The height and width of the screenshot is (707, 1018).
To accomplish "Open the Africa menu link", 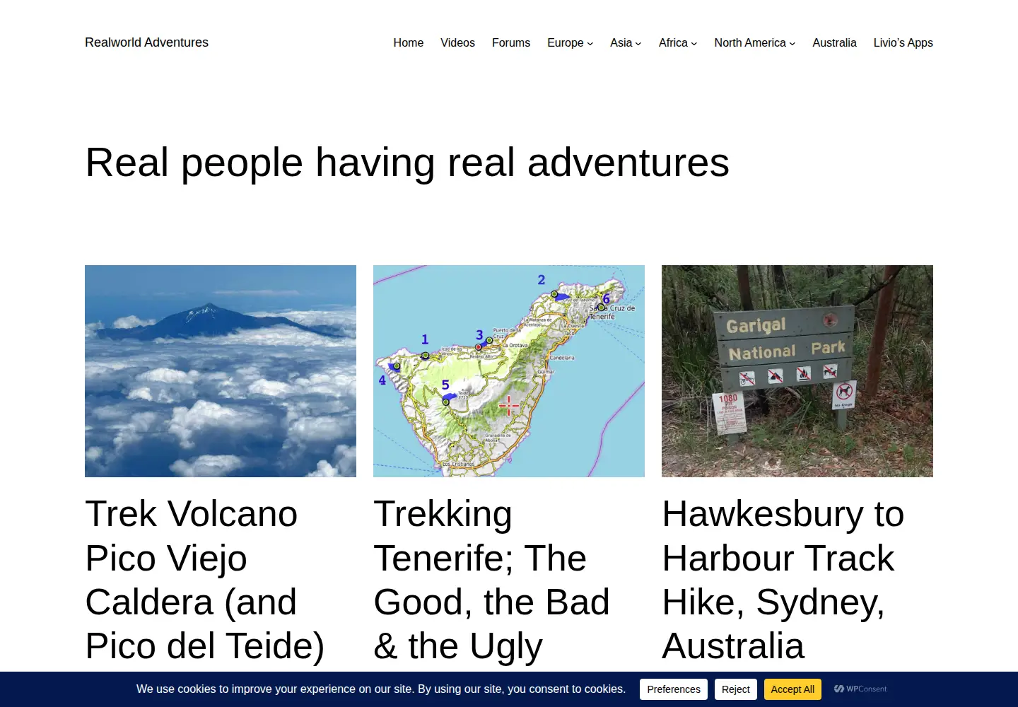I will point(673,43).
